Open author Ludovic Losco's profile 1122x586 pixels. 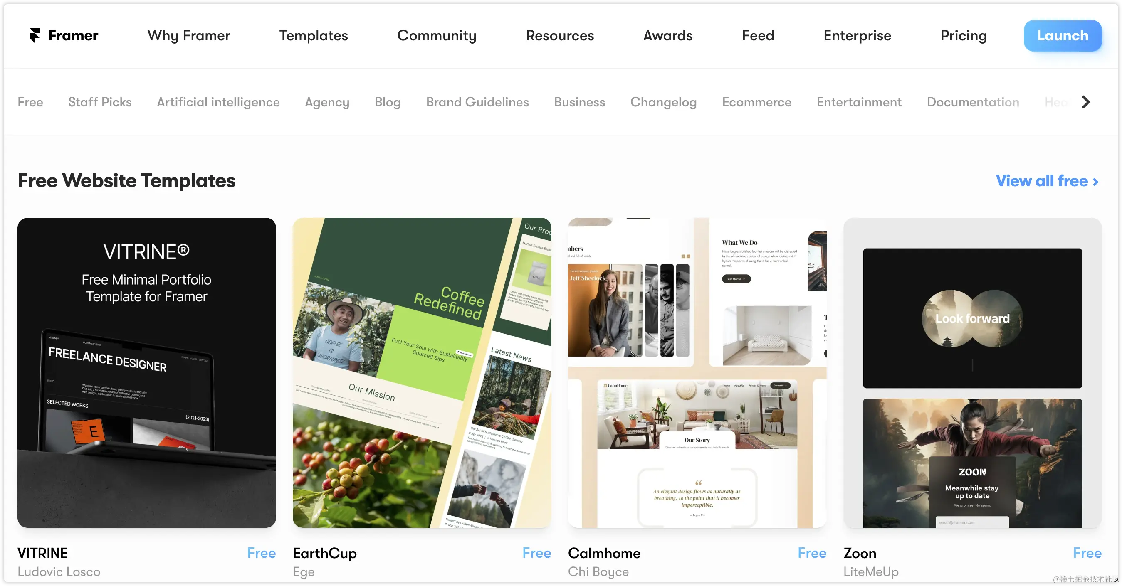point(59,571)
